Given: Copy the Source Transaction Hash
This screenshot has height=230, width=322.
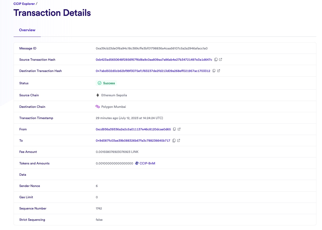Looking at the screenshot, I should [216, 60].
